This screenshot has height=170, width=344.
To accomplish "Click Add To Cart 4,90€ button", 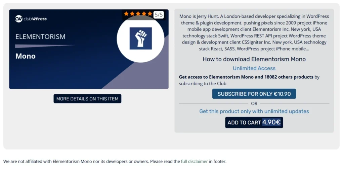I will tap(254, 122).
